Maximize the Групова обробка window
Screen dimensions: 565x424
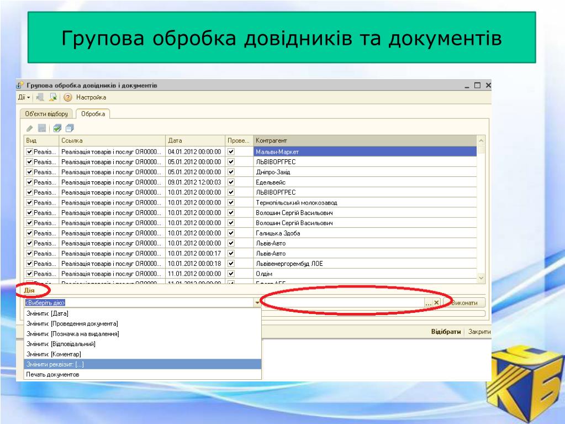pyautogui.click(x=477, y=86)
